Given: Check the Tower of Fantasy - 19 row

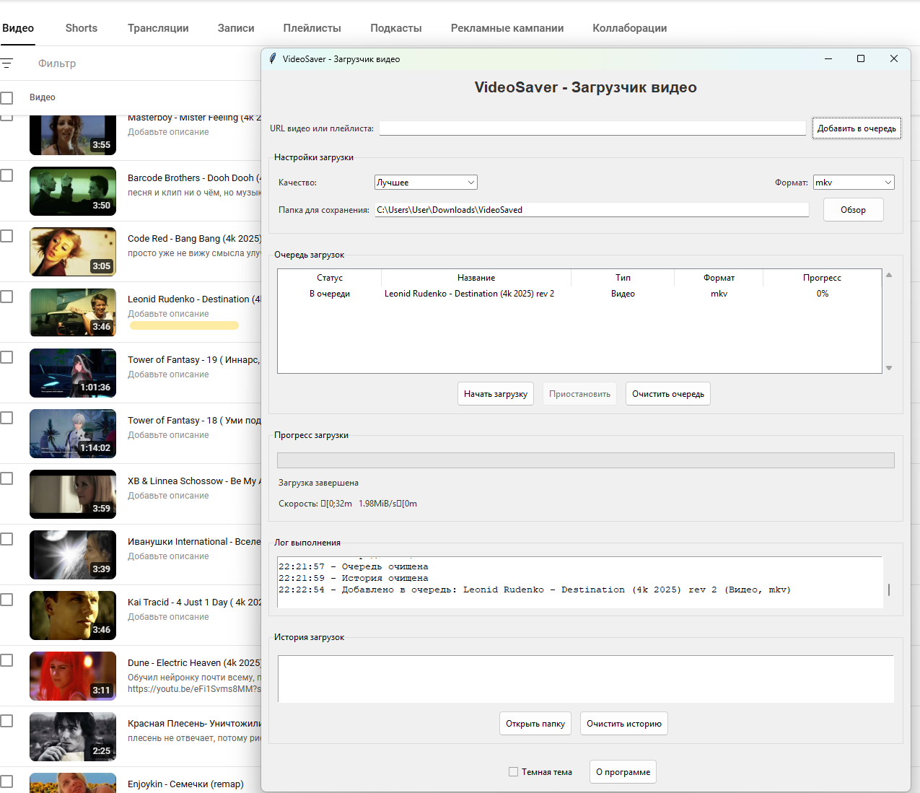Looking at the screenshot, I should (x=6, y=357).
